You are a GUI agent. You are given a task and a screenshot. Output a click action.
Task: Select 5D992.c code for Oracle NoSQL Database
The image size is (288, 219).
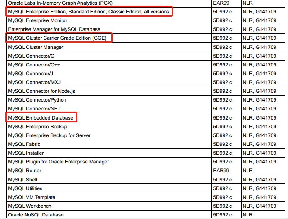point(222,215)
